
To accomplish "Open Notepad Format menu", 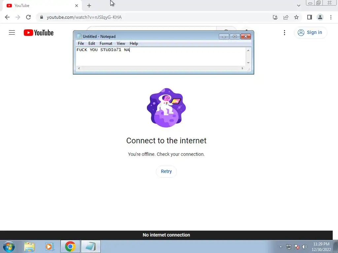I will [106, 43].
